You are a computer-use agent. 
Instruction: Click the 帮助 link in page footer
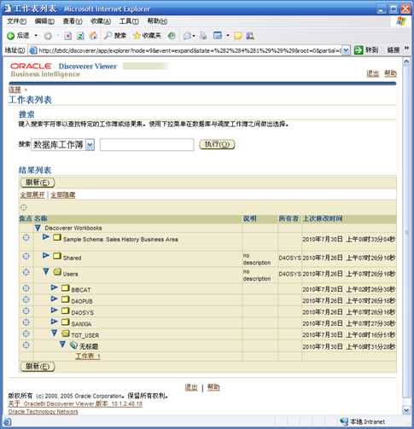point(213,387)
